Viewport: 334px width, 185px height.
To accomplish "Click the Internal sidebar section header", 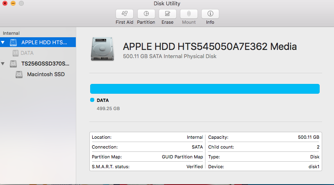I will coord(11,33).
